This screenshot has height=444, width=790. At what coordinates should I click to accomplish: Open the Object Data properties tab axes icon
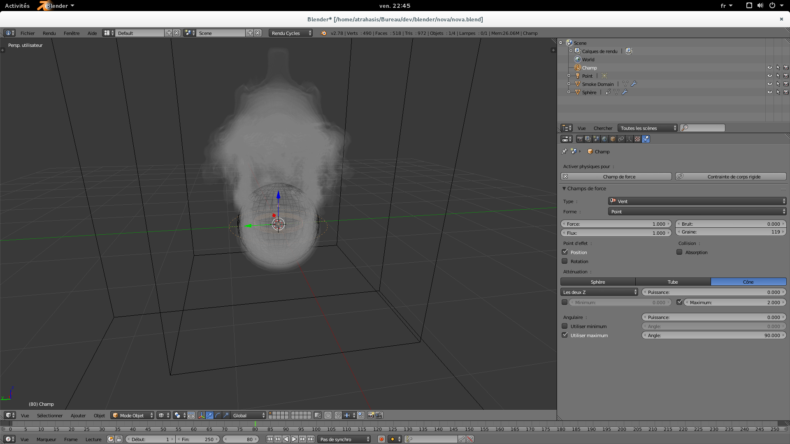(629, 139)
